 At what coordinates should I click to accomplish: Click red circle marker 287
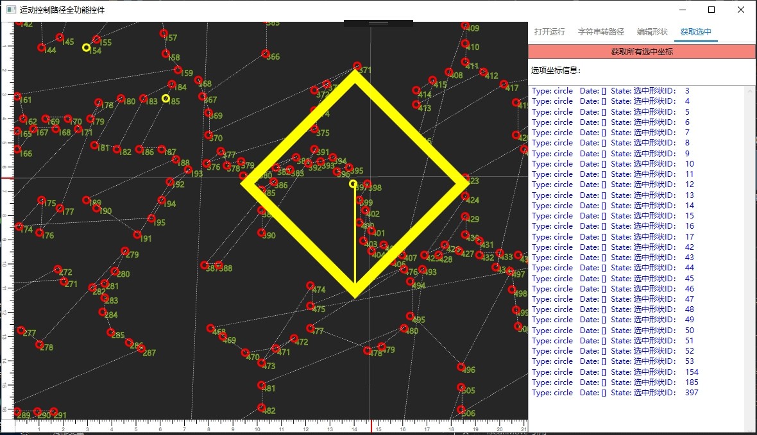click(141, 349)
